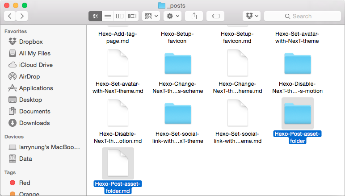Screen dimensions: 345x196
Task: Click the Devices section header
Action: [14, 137]
